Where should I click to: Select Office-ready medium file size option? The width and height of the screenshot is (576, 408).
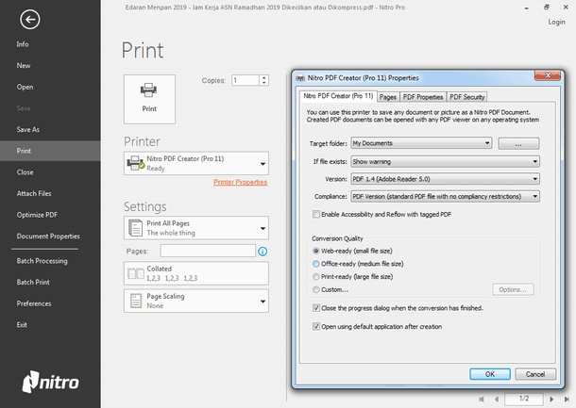pyautogui.click(x=316, y=264)
